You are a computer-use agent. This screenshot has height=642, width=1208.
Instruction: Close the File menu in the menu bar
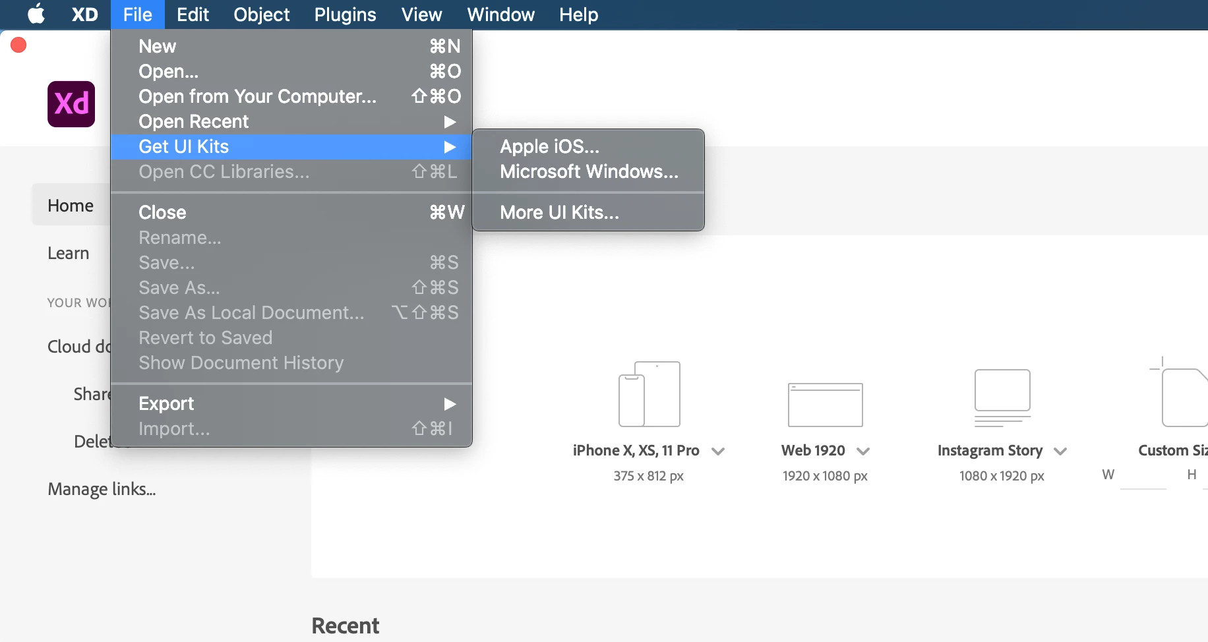[137, 15]
